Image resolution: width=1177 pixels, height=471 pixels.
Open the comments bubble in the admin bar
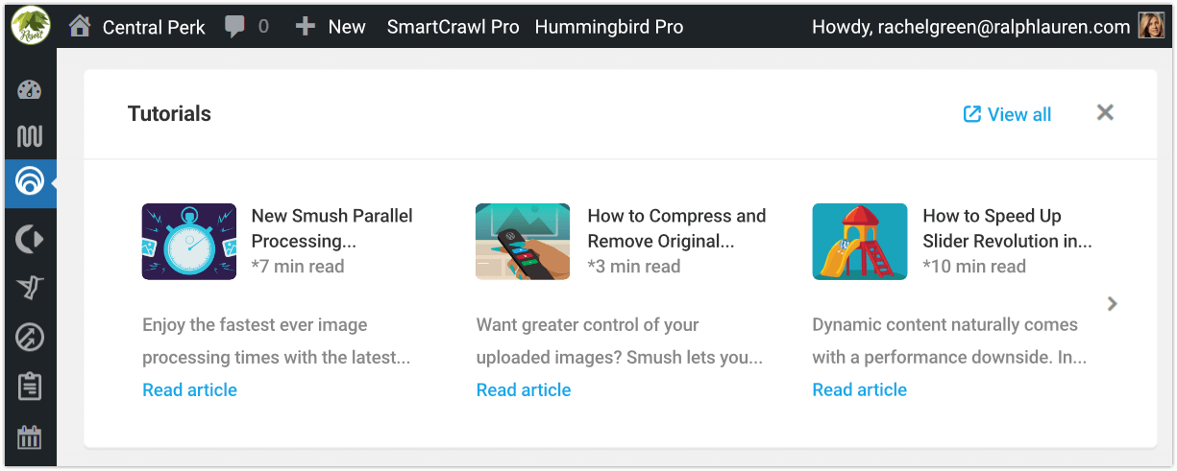coord(246,27)
